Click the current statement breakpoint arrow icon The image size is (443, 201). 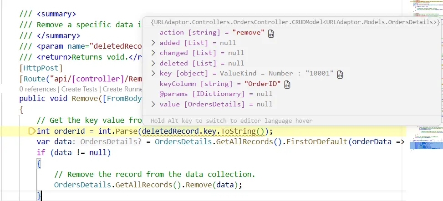click(32, 131)
